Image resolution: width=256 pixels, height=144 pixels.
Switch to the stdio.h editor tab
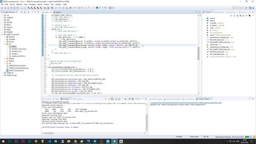(x=58, y=12)
